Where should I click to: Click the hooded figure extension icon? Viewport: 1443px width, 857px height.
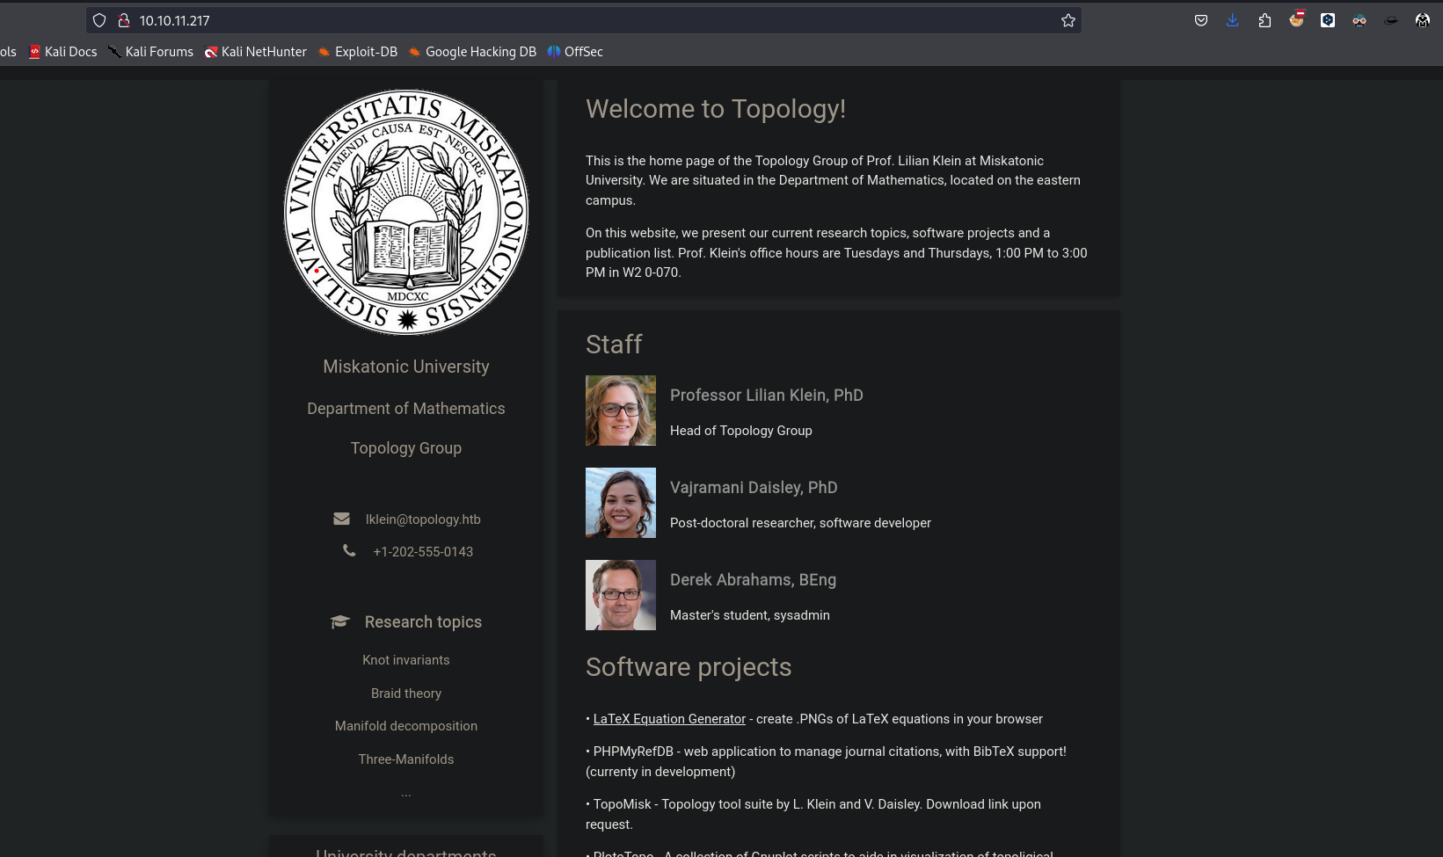(x=1422, y=20)
